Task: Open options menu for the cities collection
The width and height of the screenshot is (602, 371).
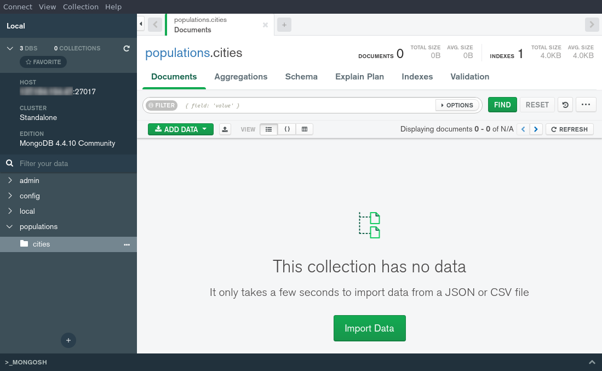Action: (127, 244)
